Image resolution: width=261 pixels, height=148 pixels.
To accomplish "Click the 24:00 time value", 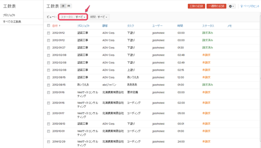I will pyautogui.click(x=181, y=142).
